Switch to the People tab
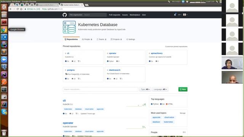 [87, 39]
